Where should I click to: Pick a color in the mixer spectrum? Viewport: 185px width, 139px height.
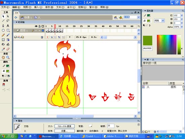click(x=166, y=44)
